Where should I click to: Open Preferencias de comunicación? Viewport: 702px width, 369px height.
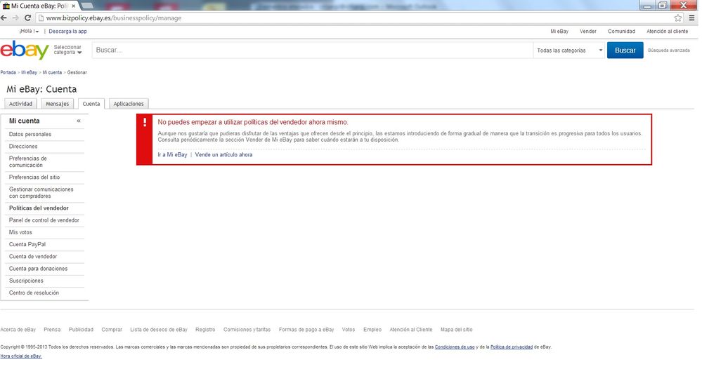pos(28,162)
